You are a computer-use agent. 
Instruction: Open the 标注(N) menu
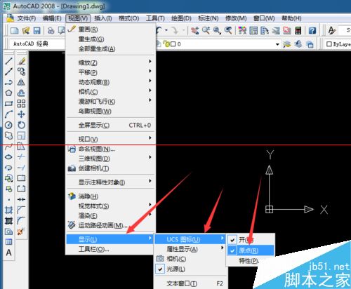pos(208,18)
